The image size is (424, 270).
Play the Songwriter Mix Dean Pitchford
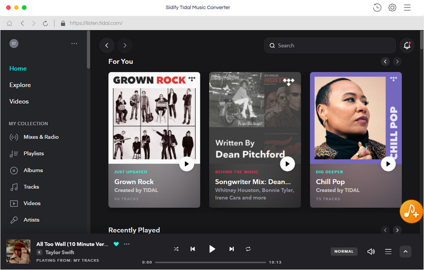pyautogui.click(x=287, y=164)
